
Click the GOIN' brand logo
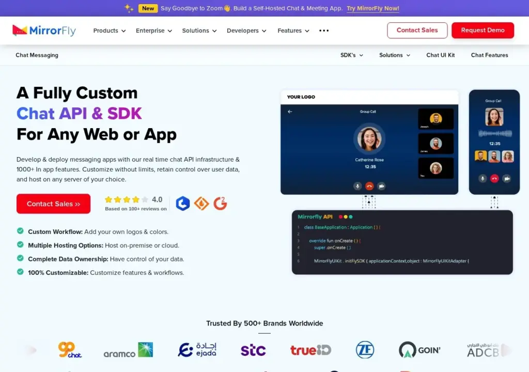tap(419, 350)
